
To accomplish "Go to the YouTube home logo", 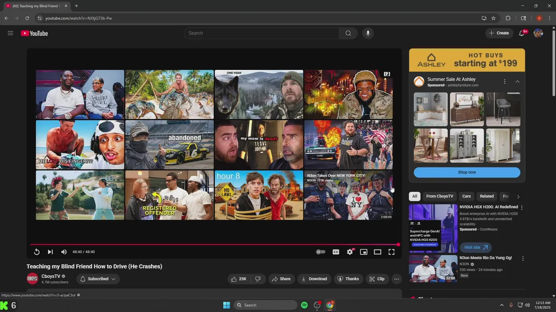I will (x=34, y=33).
